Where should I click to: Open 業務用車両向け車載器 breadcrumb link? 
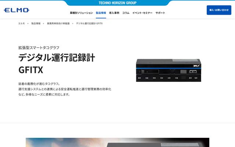pos(58,24)
